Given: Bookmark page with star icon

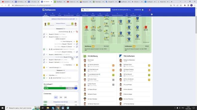Looking at the screenshot, I should point(181,5).
